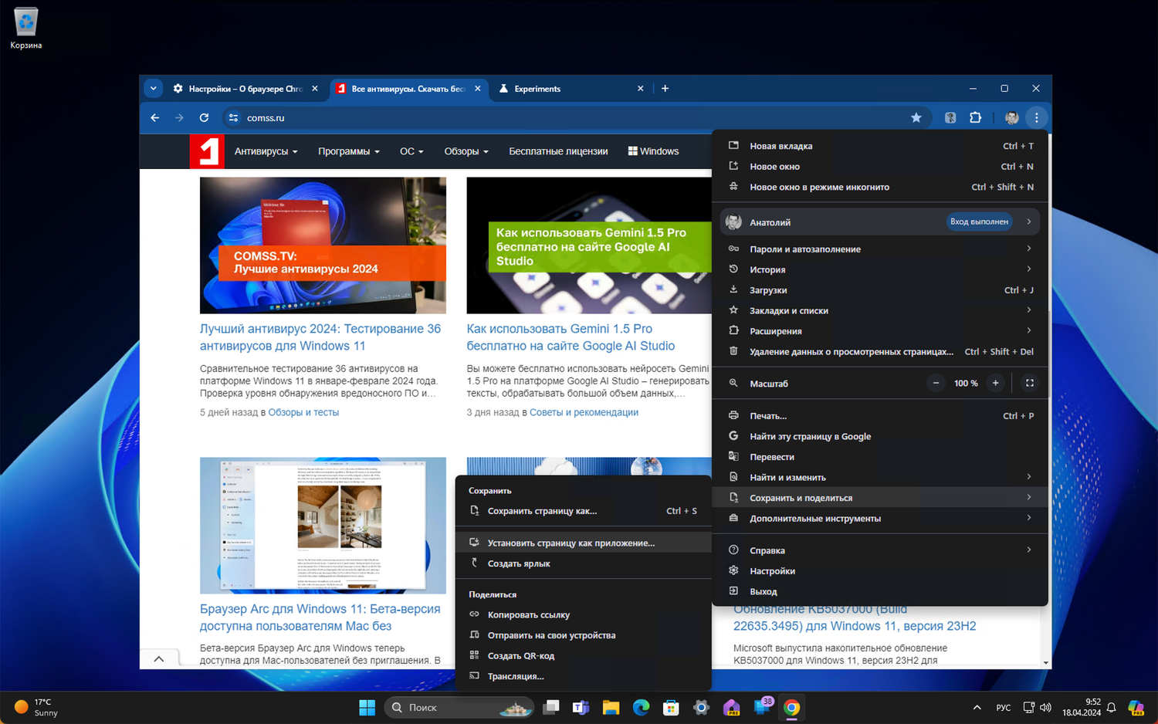Open the Бесплатные лицензии site link
Viewport: 1158px width, 724px height.
(558, 151)
